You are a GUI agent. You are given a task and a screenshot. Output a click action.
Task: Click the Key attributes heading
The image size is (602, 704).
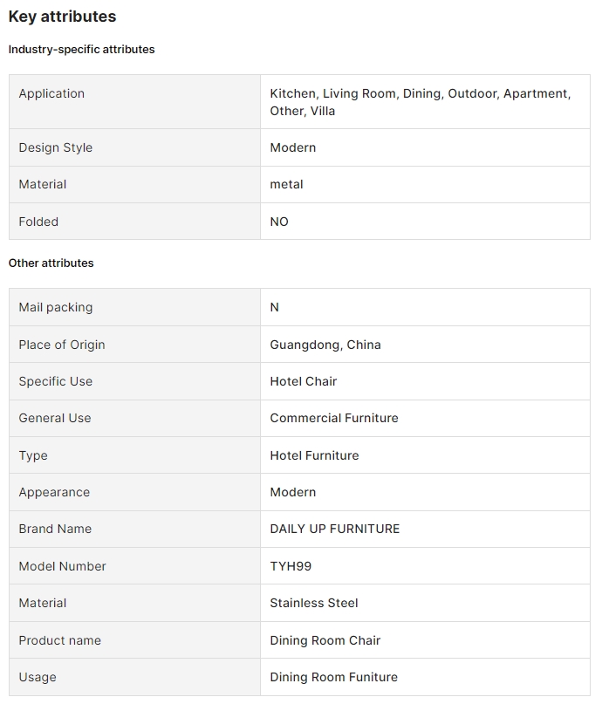click(62, 17)
